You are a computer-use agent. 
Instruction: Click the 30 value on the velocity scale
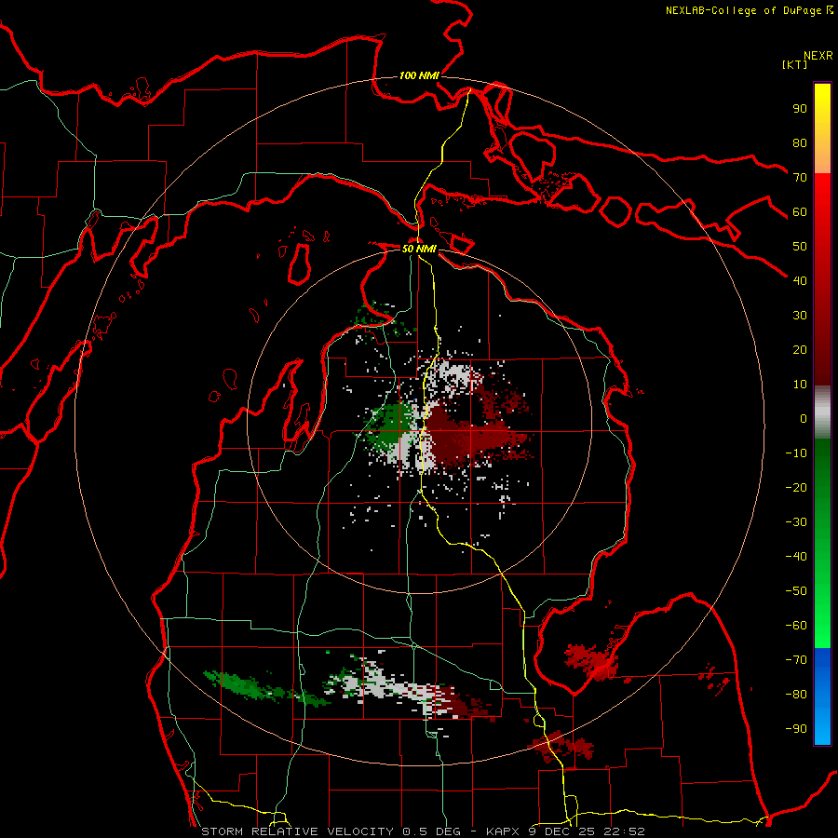[x=800, y=316]
